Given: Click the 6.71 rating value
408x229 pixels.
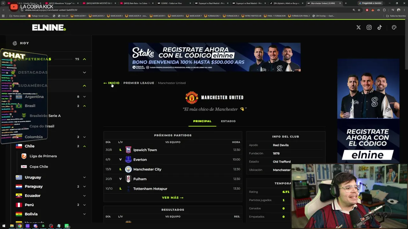Looking at the screenshot, I should point(286,192).
